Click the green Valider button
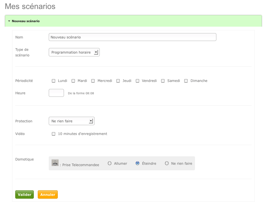This screenshot has width=264, height=204. [x=25, y=194]
